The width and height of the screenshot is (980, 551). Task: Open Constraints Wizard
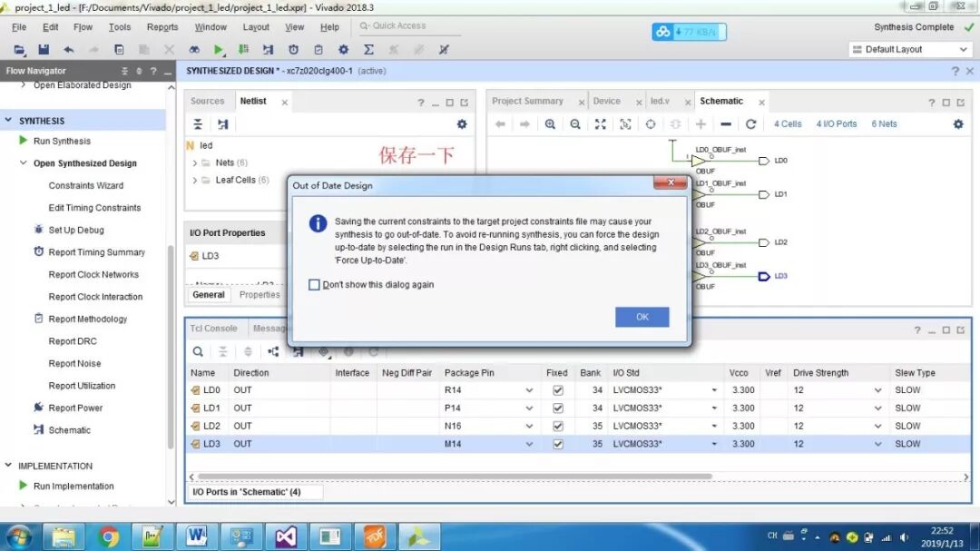(x=85, y=185)
